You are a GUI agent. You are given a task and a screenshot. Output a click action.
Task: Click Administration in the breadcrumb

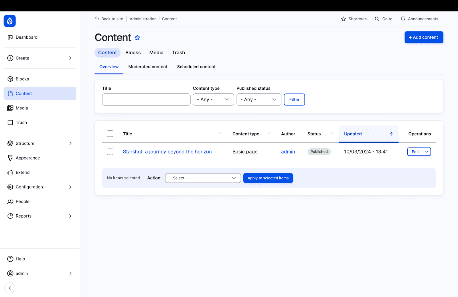[x=143, y=19]
